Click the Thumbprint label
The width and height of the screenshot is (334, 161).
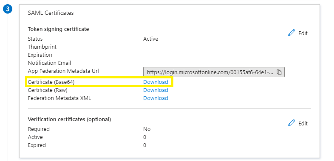(x=42, y=47)
